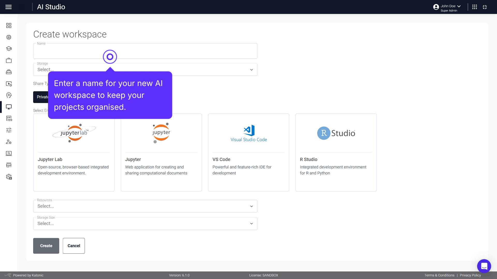The height and width of the screenshot is (279, 497).
Task: Open the active monitor workspace icon
Action: tap(9, 107)
